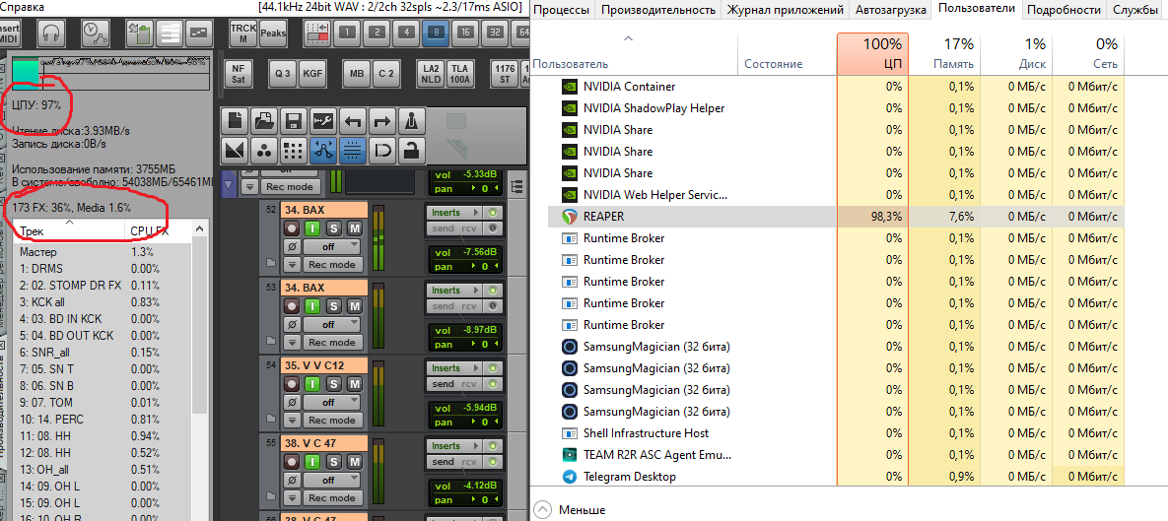Screen dimensions: 1168x521
Task: Toggle input monitor I on track 53
Action: tap(313, 306)
